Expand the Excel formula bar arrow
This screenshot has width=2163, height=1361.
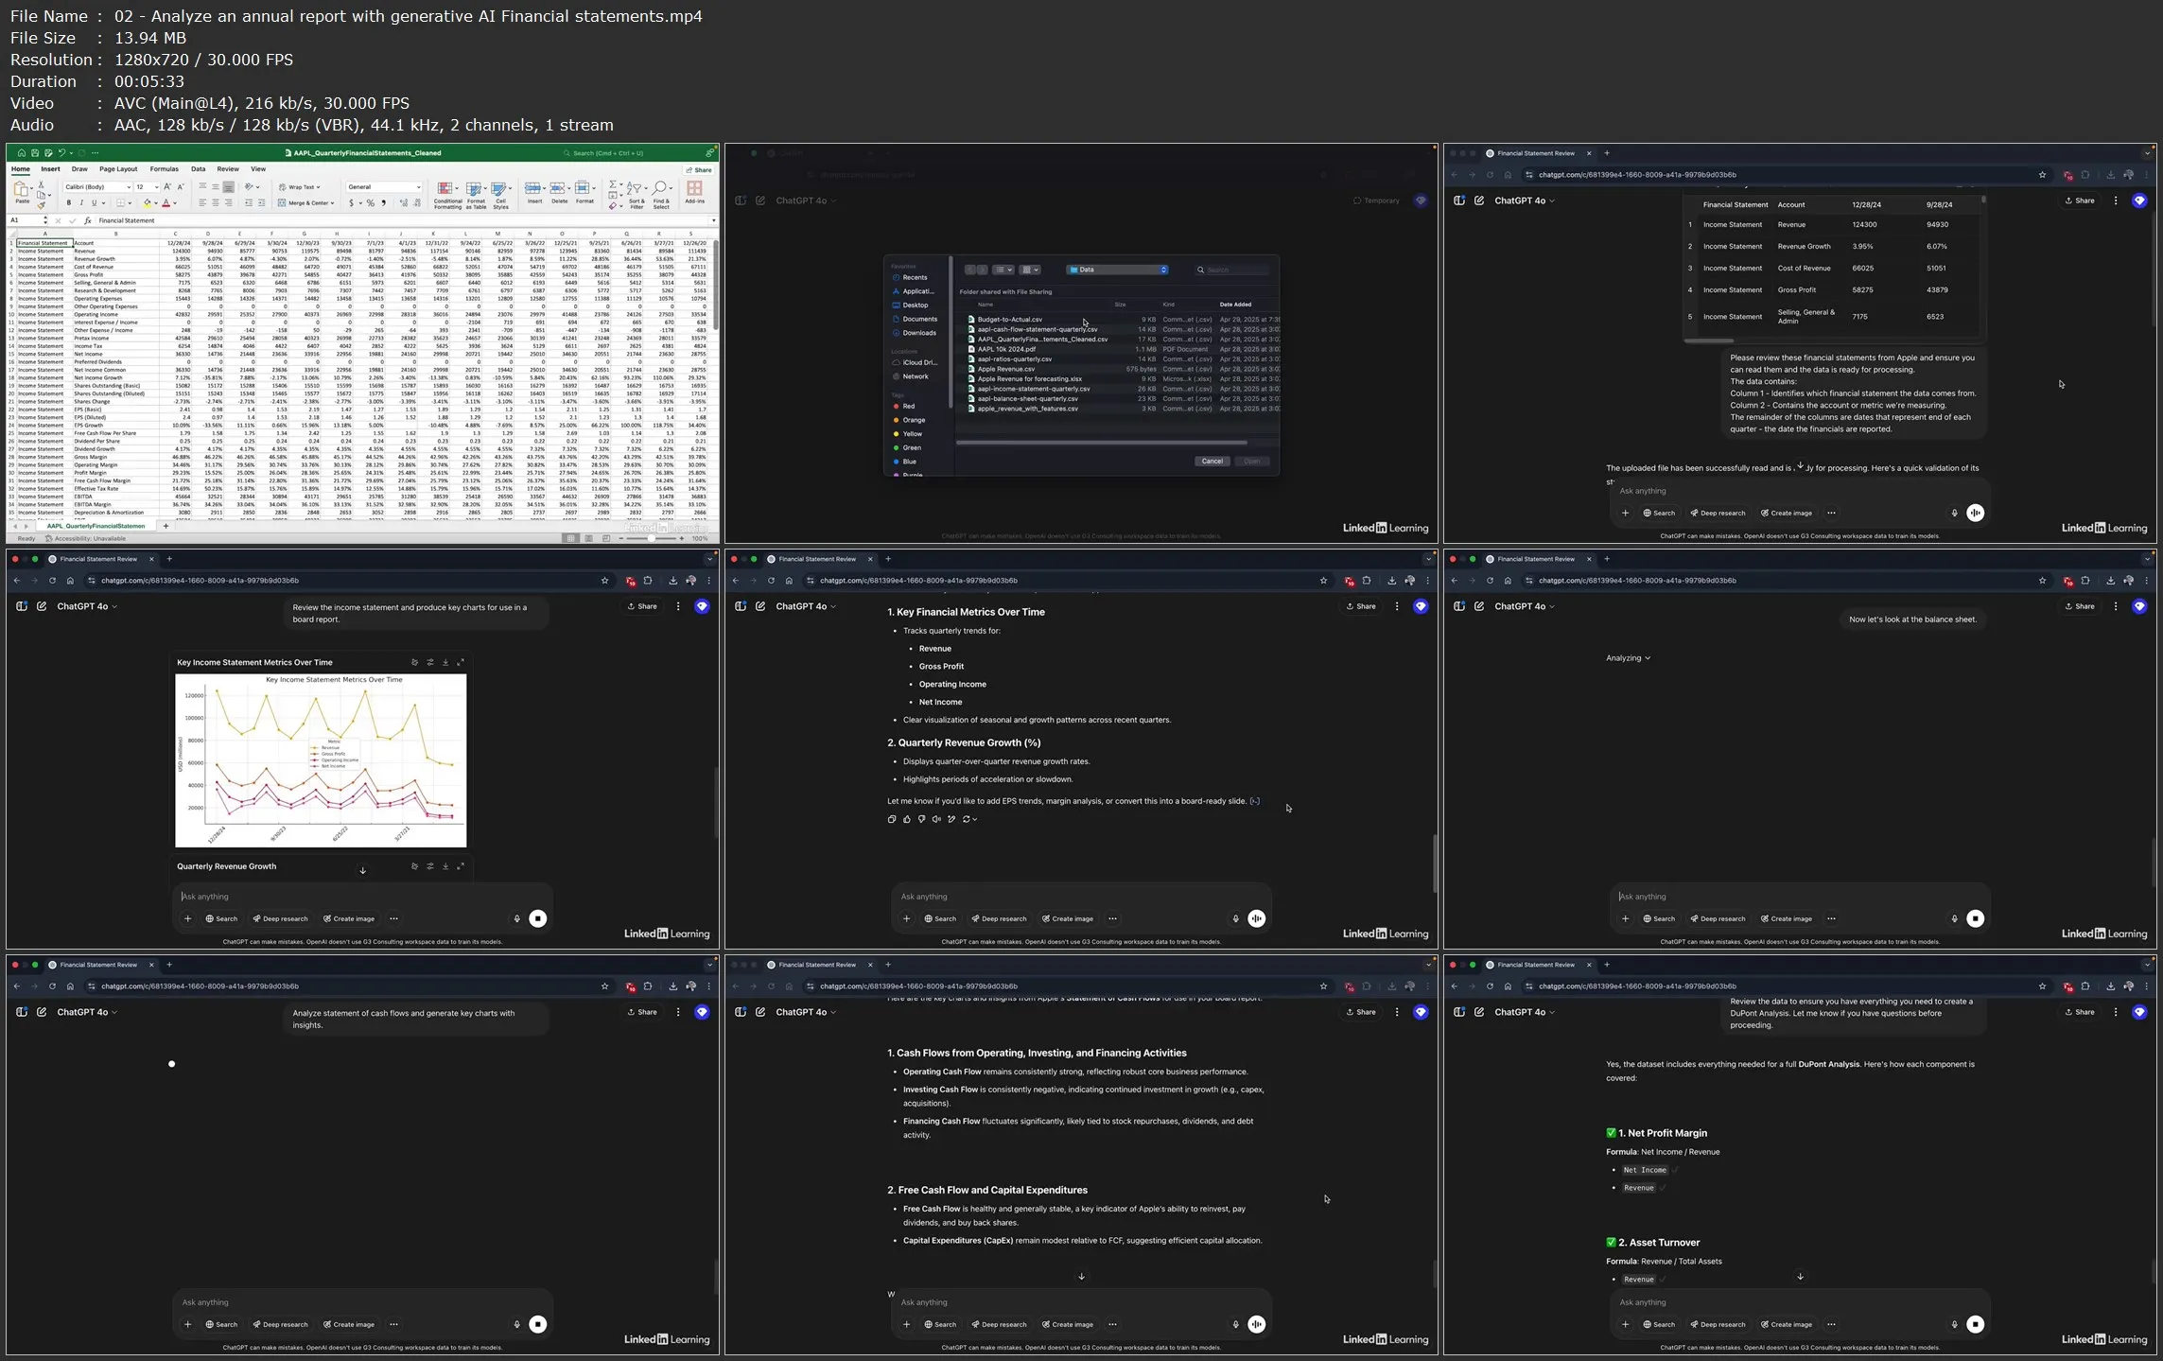click(x=713, y=220)
